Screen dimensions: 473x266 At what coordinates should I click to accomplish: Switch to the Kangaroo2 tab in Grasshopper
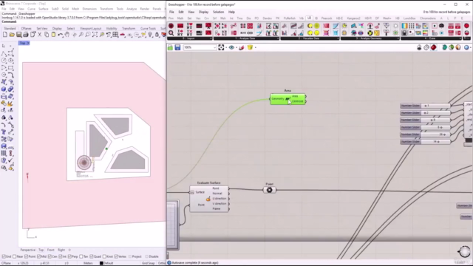pos(353,18)
